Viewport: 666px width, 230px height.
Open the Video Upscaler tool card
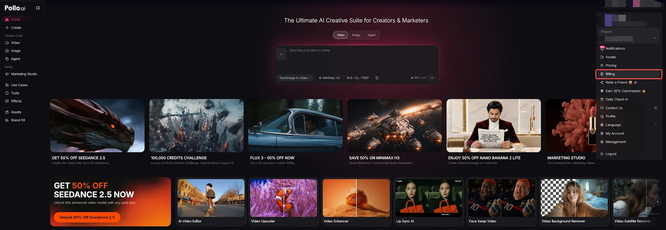[284, 202]
